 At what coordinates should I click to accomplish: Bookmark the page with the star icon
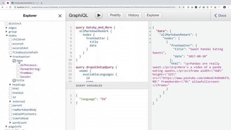183,7
